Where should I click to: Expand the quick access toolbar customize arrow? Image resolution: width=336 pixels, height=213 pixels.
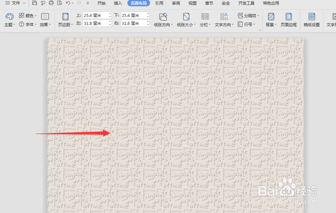[x=87, y=3]
